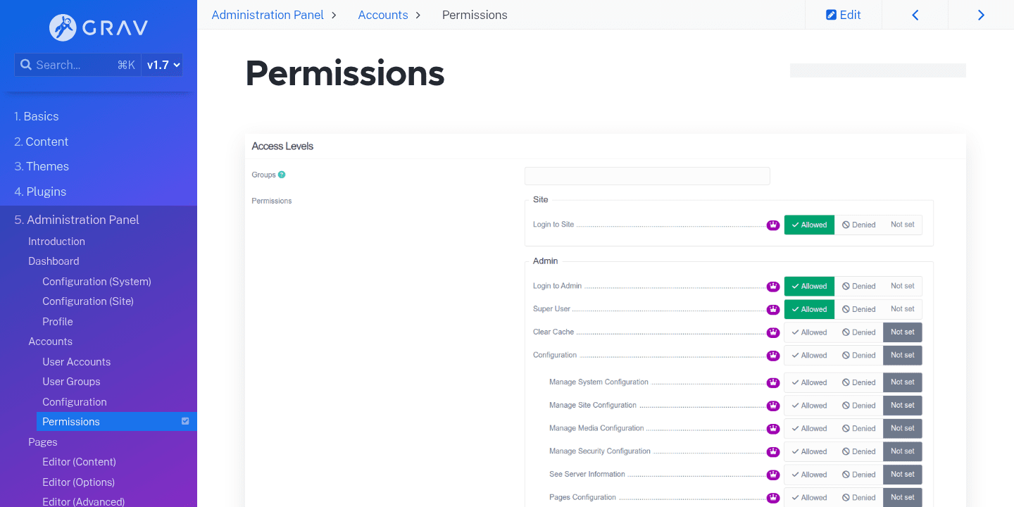Viewport: 1014px width, 507px height.
Task: Click the checkmark badge on Permissions sidebar entry
Action: tap(185, 421)
